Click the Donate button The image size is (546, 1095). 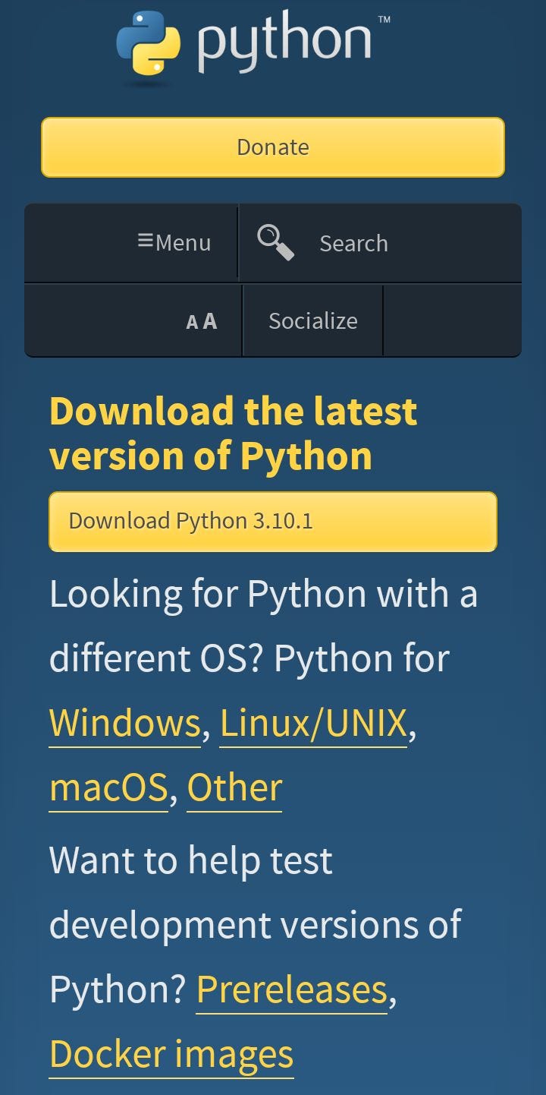(273, 147)
